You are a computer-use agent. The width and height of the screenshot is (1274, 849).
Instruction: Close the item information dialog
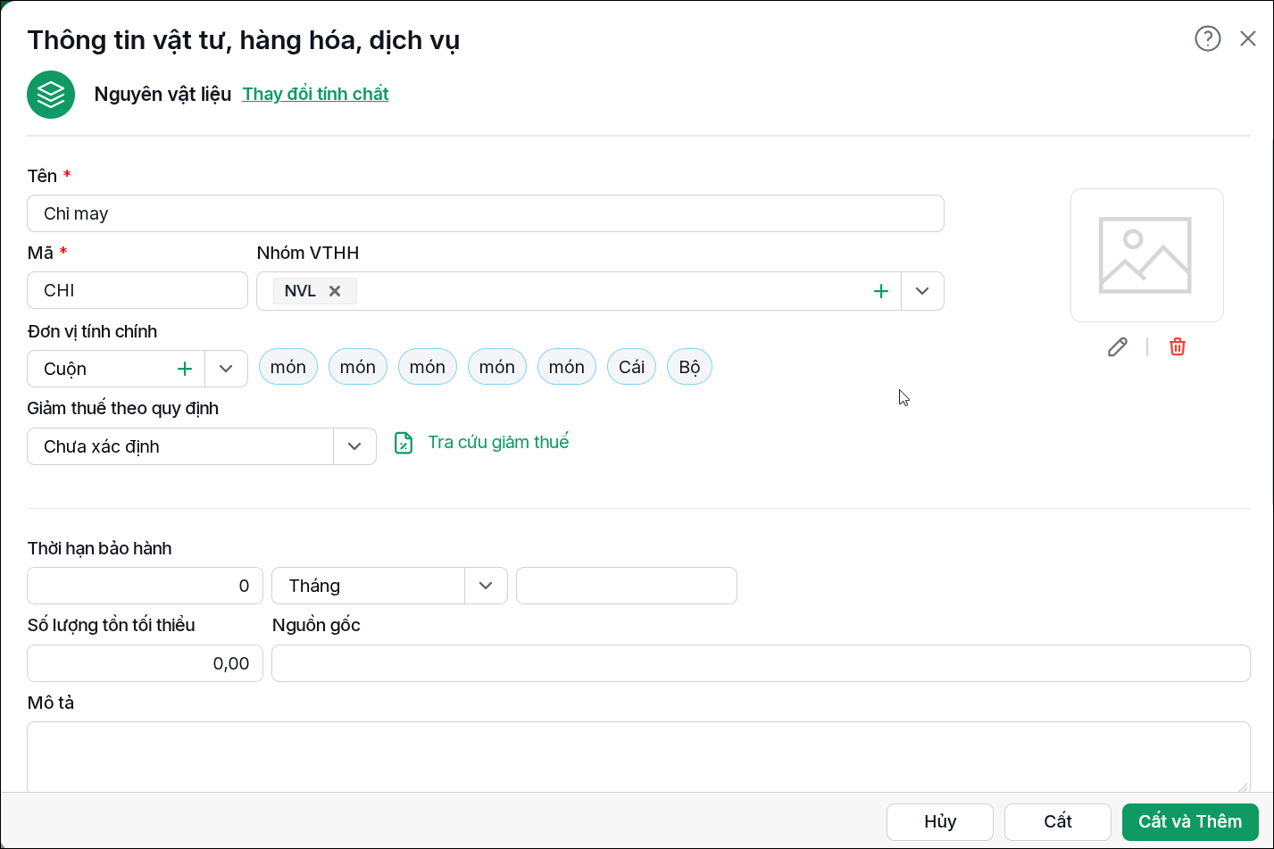(x=1248, y=38)
